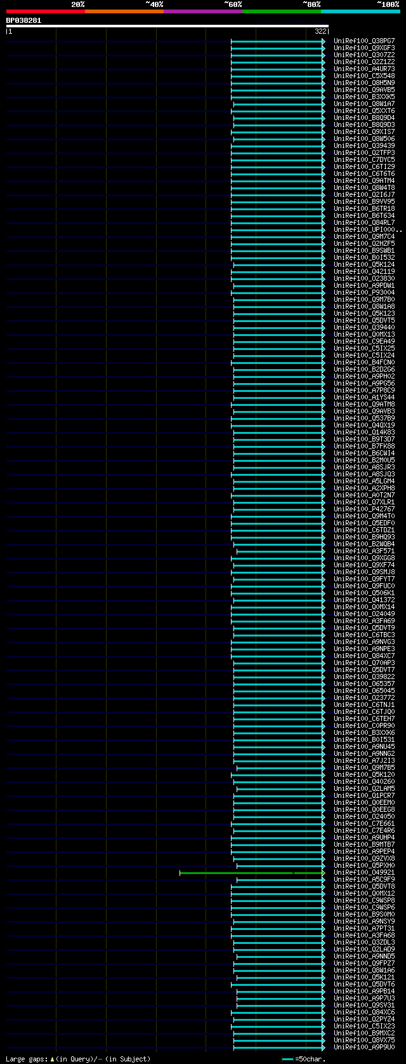
Task: Open the UniRef100_B9MTB7 hit label
Action: pyautogui.click(x=364, y=845)
